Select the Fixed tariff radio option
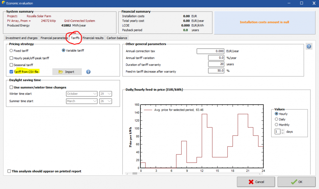 click(11, 50)
